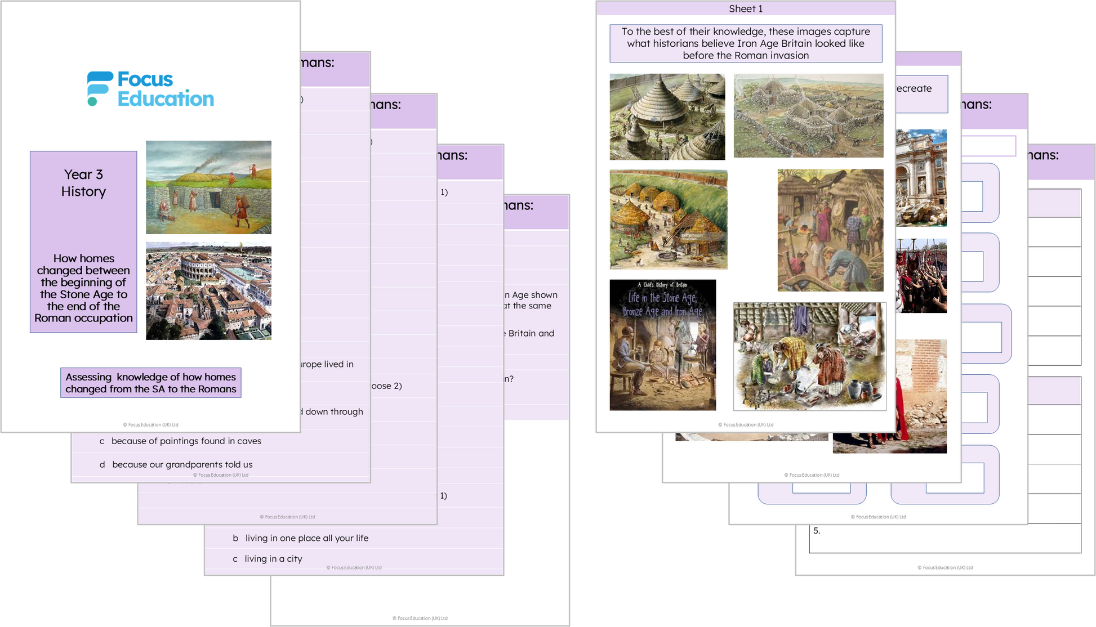Click the 'Sheet 1' header
This screenshot has height=627, width=1096.
(746, 8)
